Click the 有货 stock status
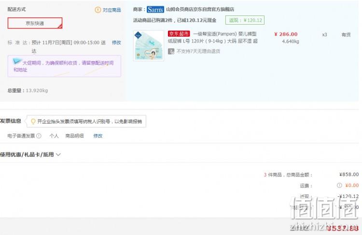Image resolution: width=362 pixels, height=235 pixels. point(346,35)
